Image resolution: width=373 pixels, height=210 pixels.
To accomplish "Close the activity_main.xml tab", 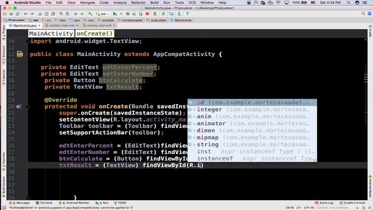I will tap(114, 25).
